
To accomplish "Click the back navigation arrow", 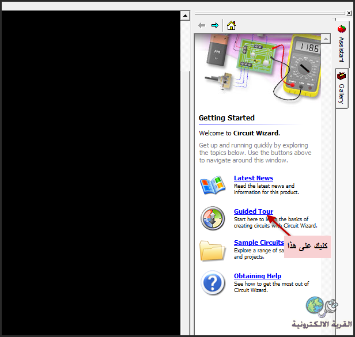I will (202, 25).
